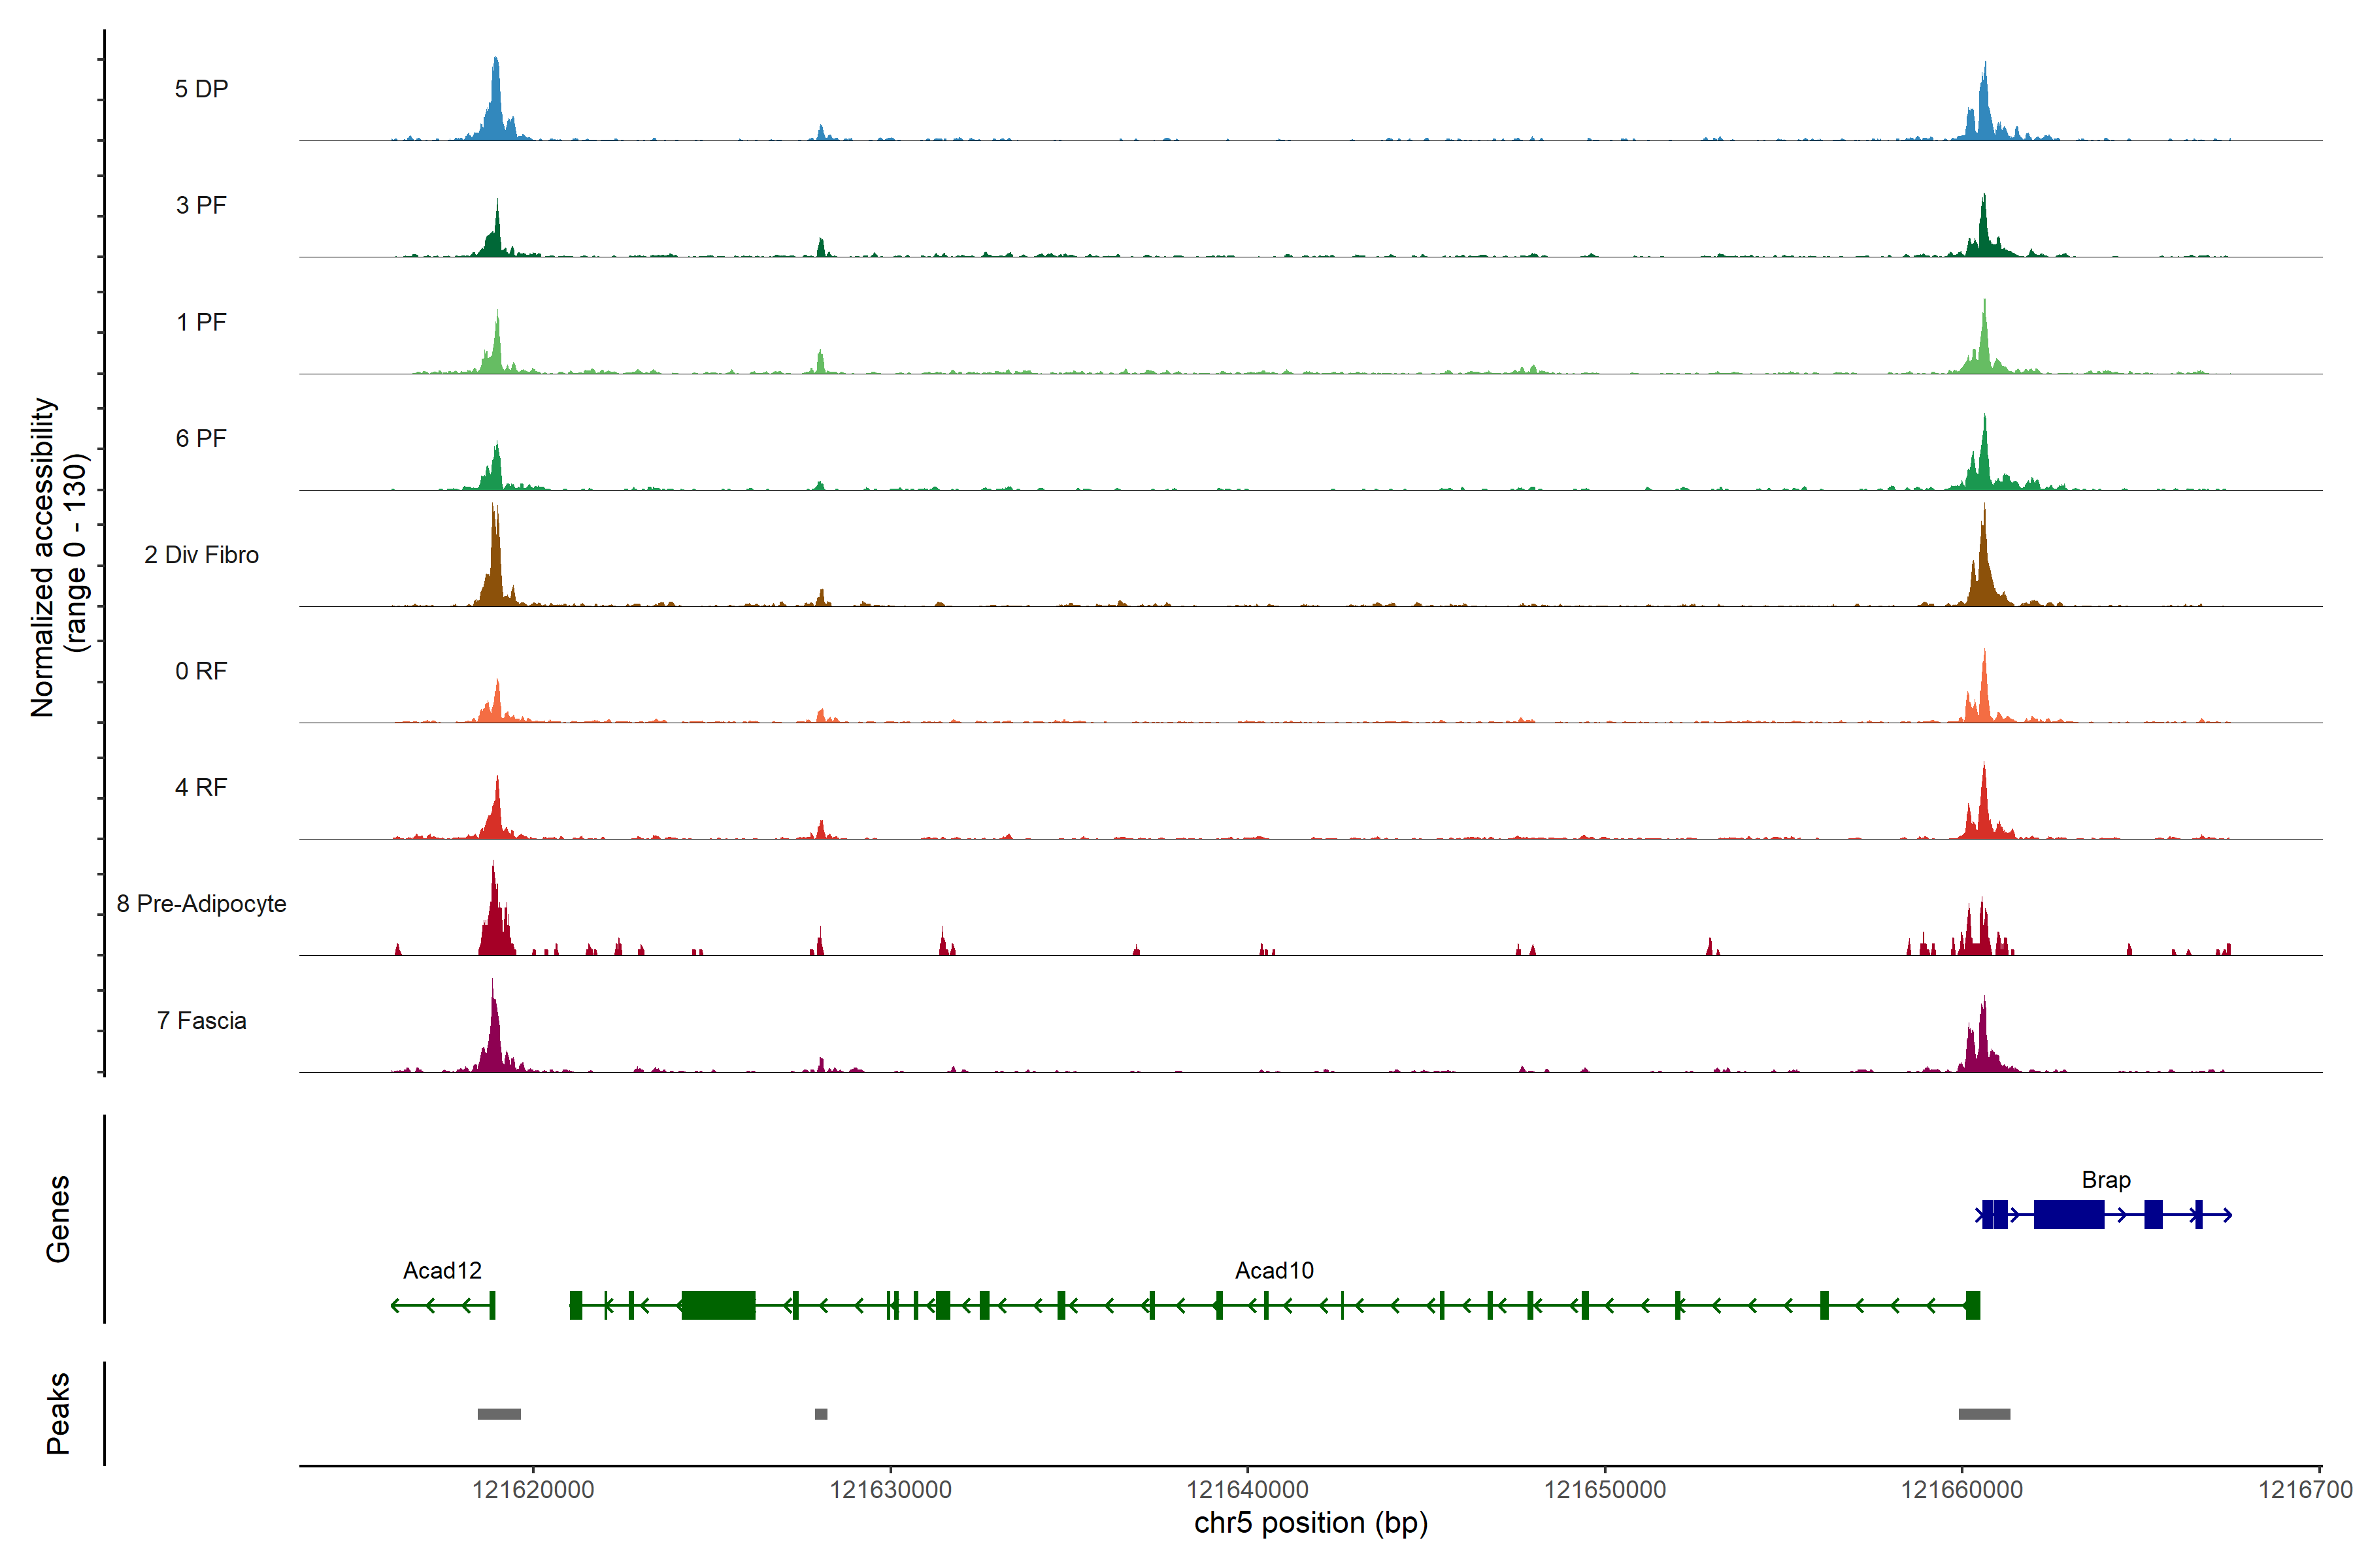Click the Acad12 gene label

click(x=442, y=1271)
